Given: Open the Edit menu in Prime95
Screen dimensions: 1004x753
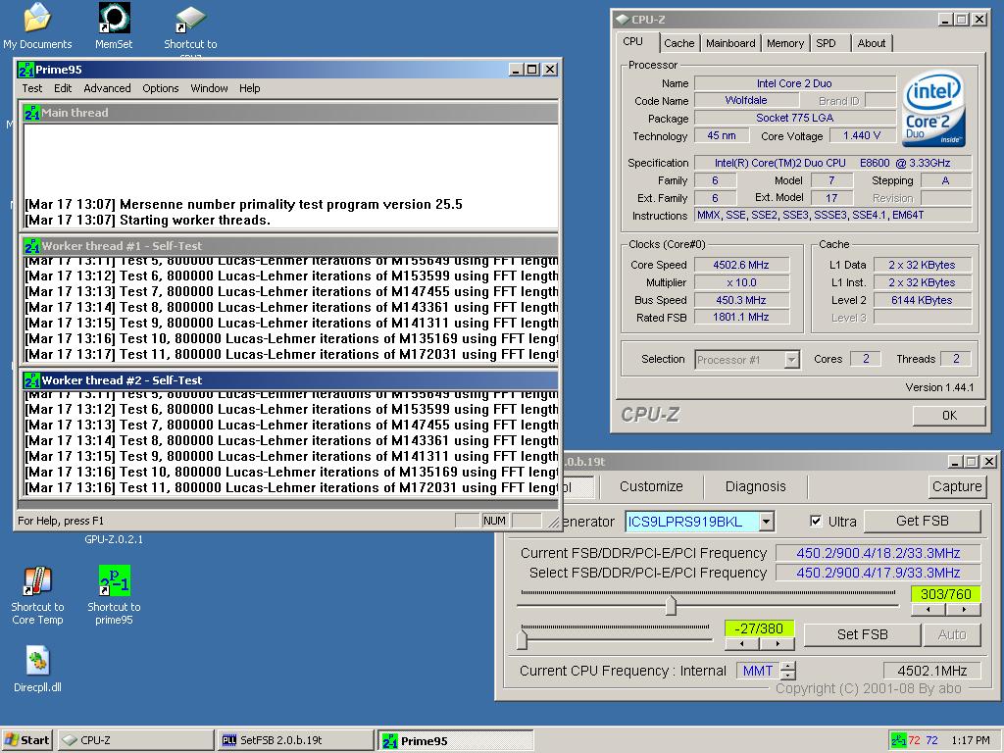Looking at the screenshot, I should [x=63, y=88].
